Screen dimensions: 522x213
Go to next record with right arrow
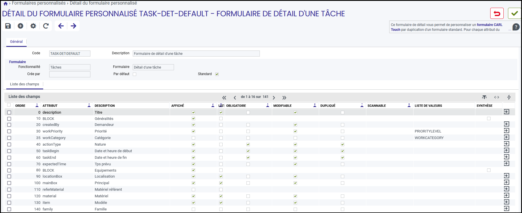tap(74, 26)
